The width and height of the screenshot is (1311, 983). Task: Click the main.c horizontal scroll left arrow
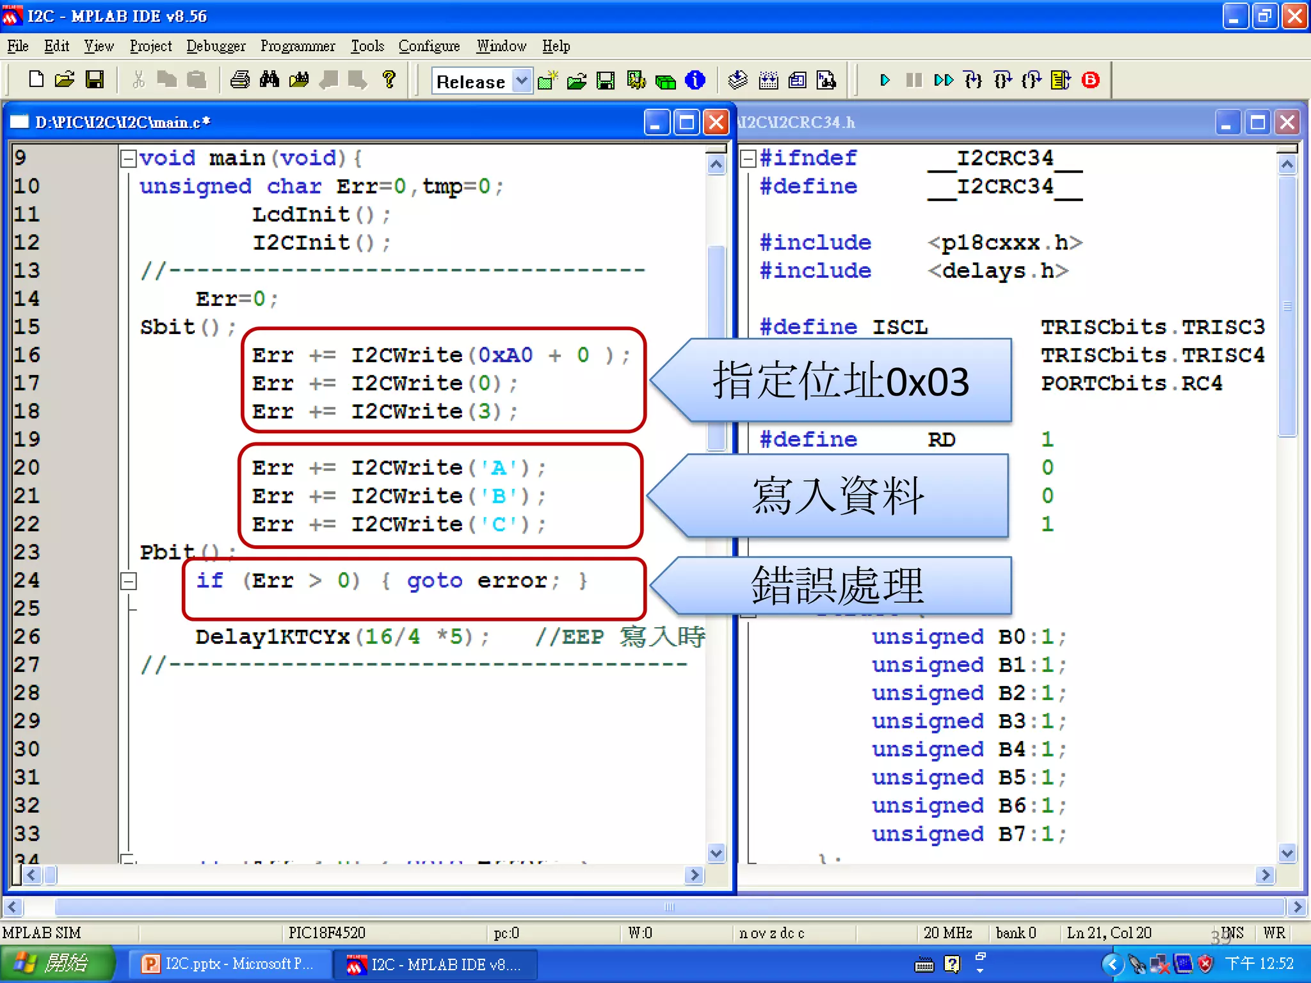(x=32, y=875)
